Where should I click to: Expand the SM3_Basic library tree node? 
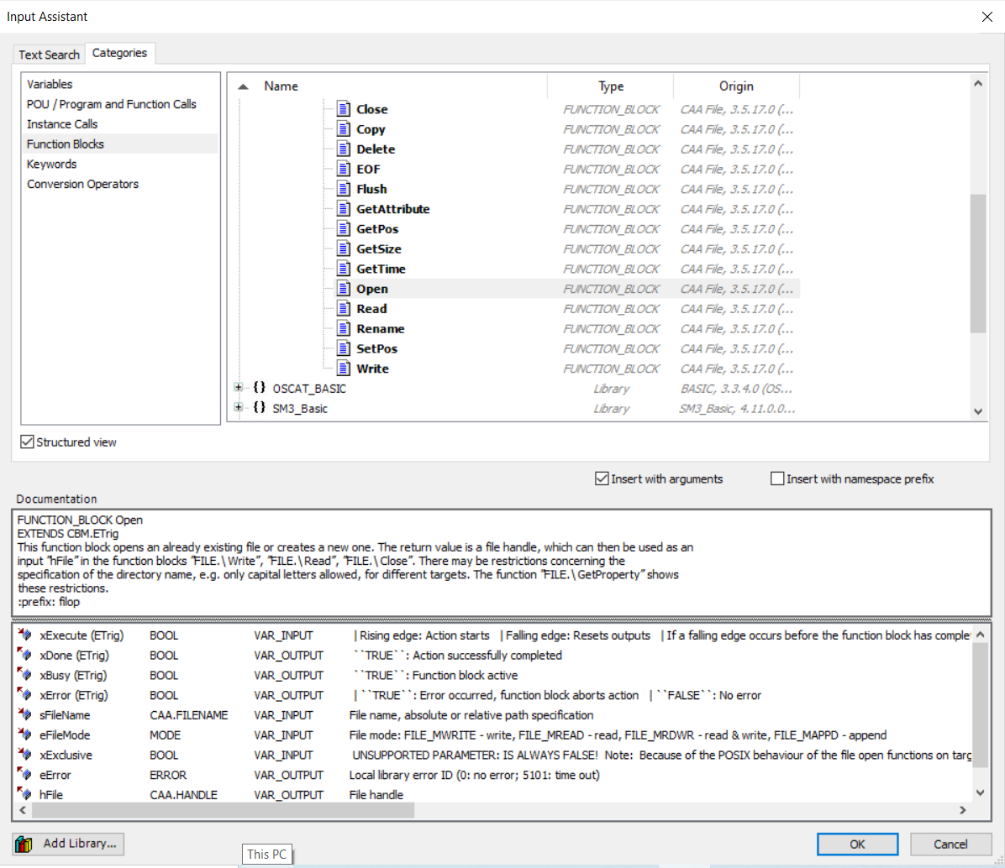[239, 408]
